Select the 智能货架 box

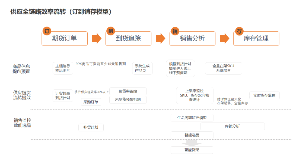[192, 150]
